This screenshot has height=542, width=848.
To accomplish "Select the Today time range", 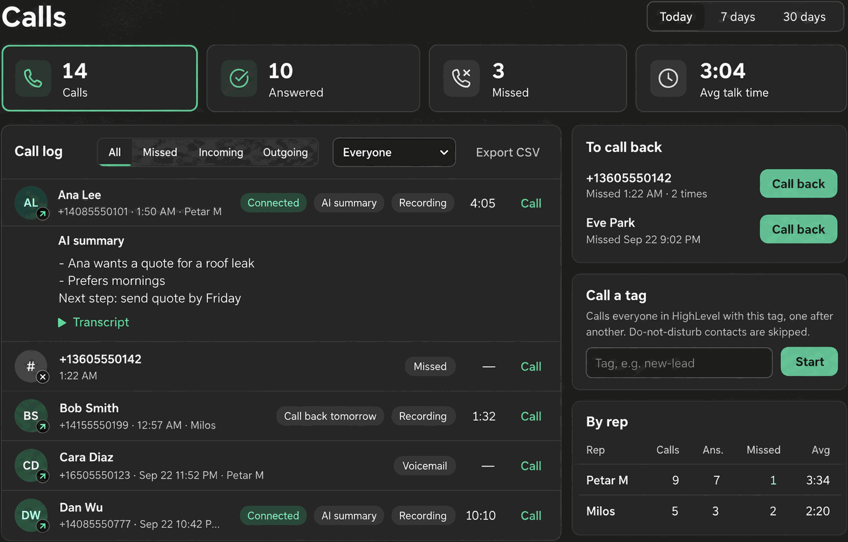I will point(676,17).
